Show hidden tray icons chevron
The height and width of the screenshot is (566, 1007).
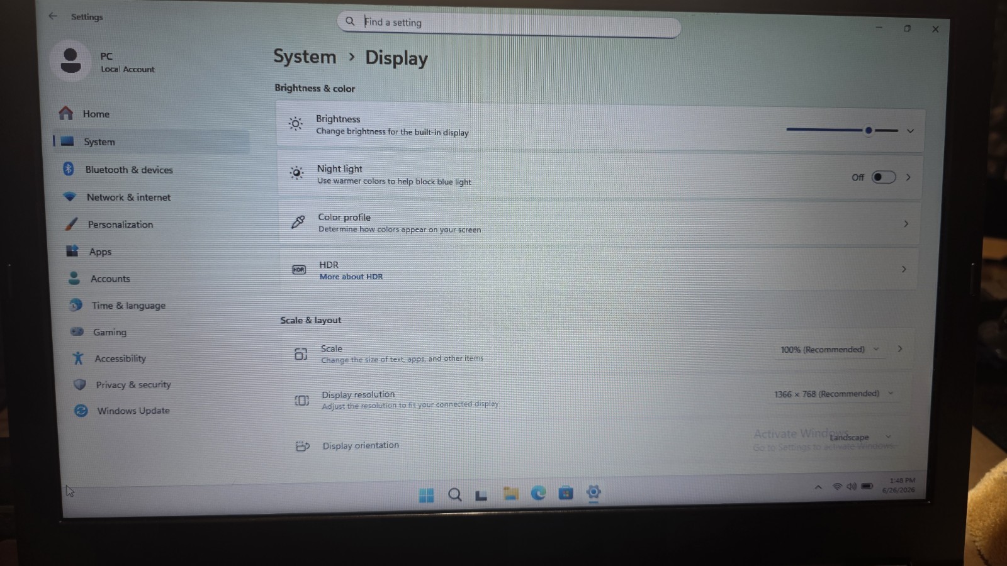pyautogui.click(x=818, y=487)
